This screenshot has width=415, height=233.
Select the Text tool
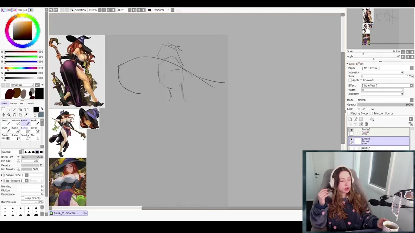coord(26,109)
